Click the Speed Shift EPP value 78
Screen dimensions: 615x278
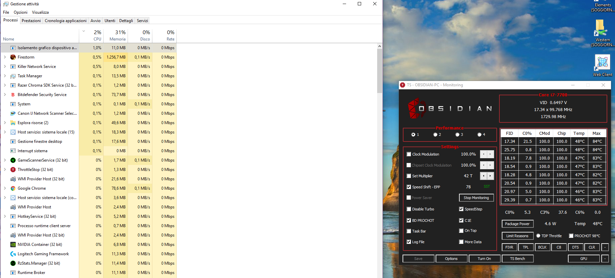click(468, 187)
